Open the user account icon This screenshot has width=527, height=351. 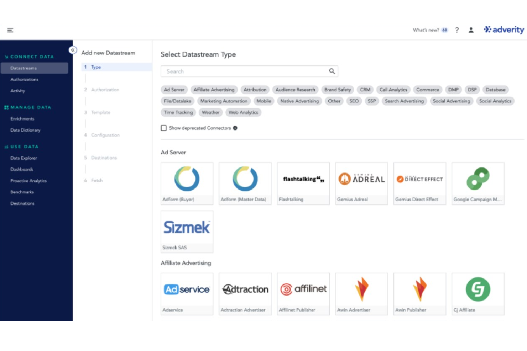471,30
